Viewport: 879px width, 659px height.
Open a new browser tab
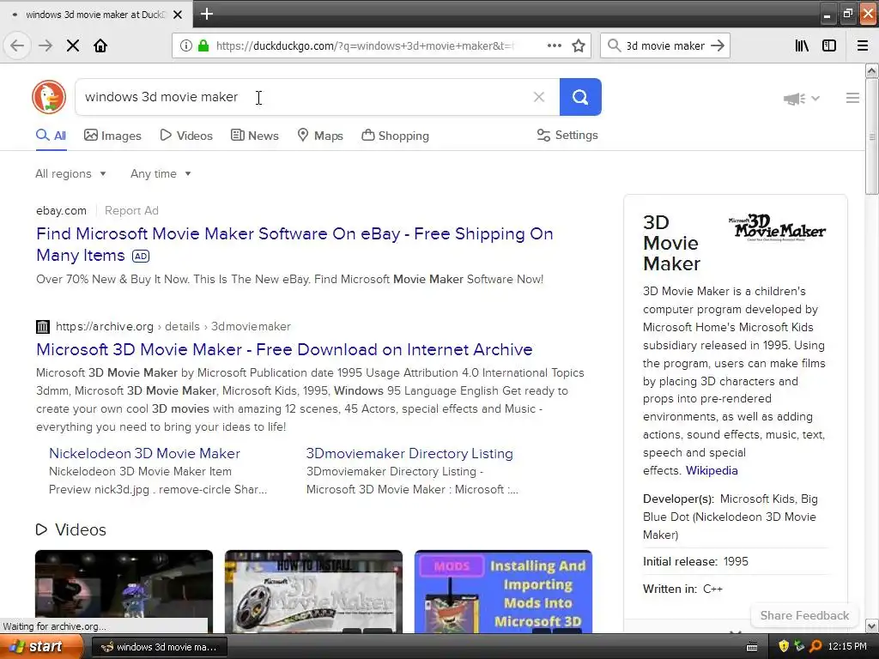coord(206,14)
